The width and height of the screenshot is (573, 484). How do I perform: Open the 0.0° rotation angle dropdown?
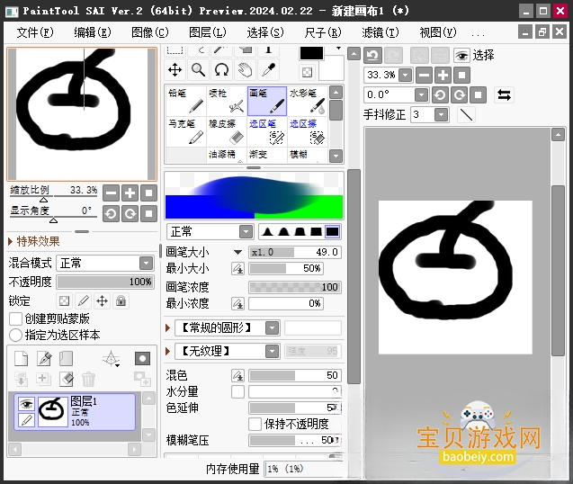click(x=421, y=95)
